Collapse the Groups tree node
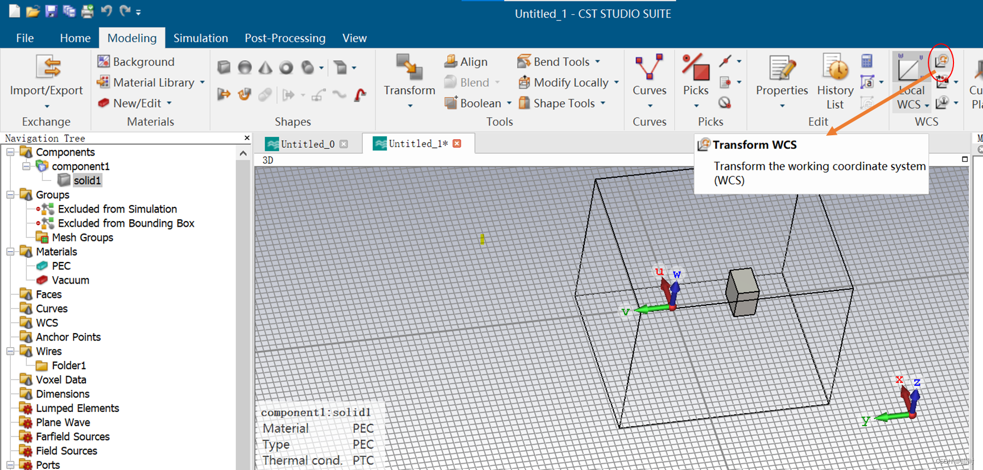 point(10,195)
